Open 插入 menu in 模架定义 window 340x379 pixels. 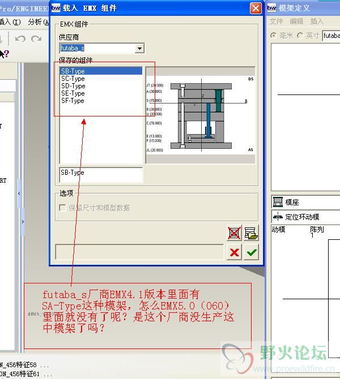(317, 21)
